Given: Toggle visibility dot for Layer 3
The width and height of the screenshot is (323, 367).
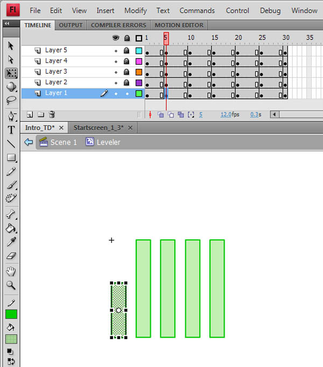Looking at the screenshot, I should pyautogui.click(x=116, y=73).
